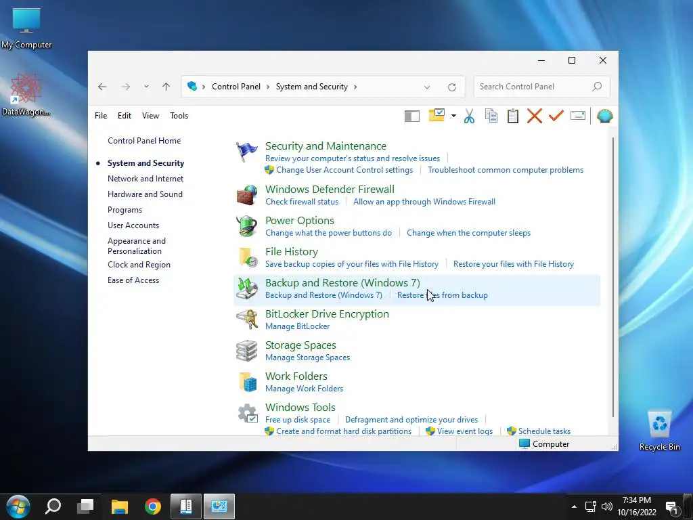Screen dimensions: 693x520
Task: Click Restore your files with File History
Action: pyautogui.click(x=514, y=264)
